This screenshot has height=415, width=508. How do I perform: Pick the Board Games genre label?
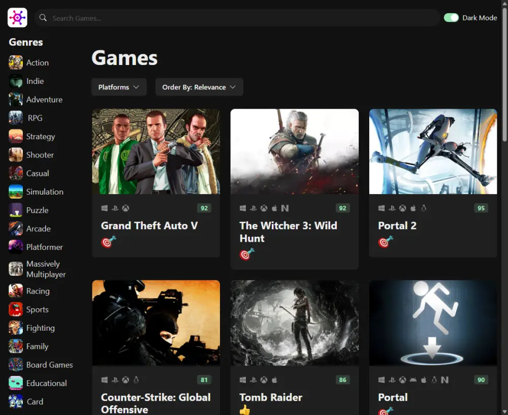tap(50, 365)
